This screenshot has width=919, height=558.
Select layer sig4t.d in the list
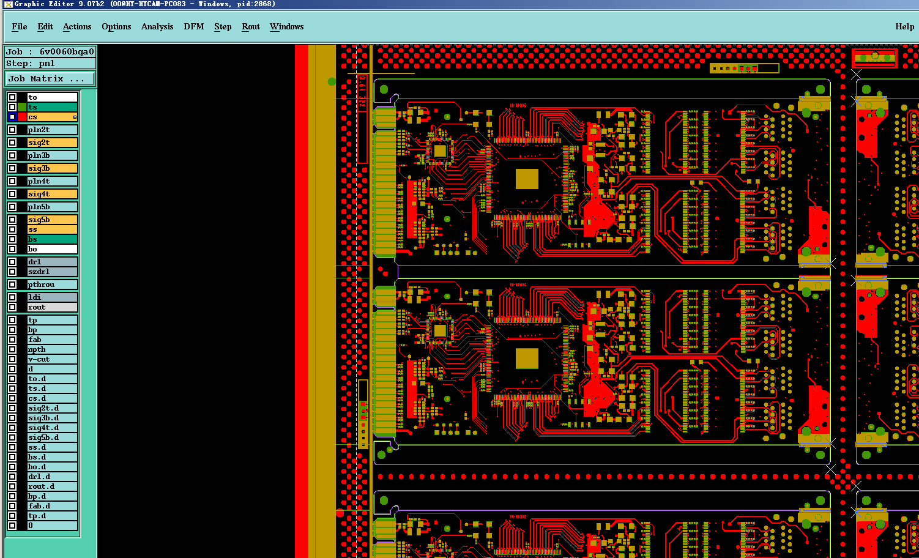click(52, 428)
